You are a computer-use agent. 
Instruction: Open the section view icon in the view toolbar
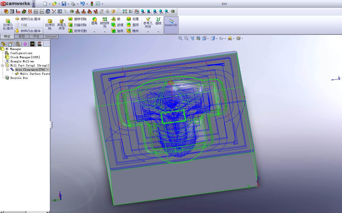[x=198, y=38]
